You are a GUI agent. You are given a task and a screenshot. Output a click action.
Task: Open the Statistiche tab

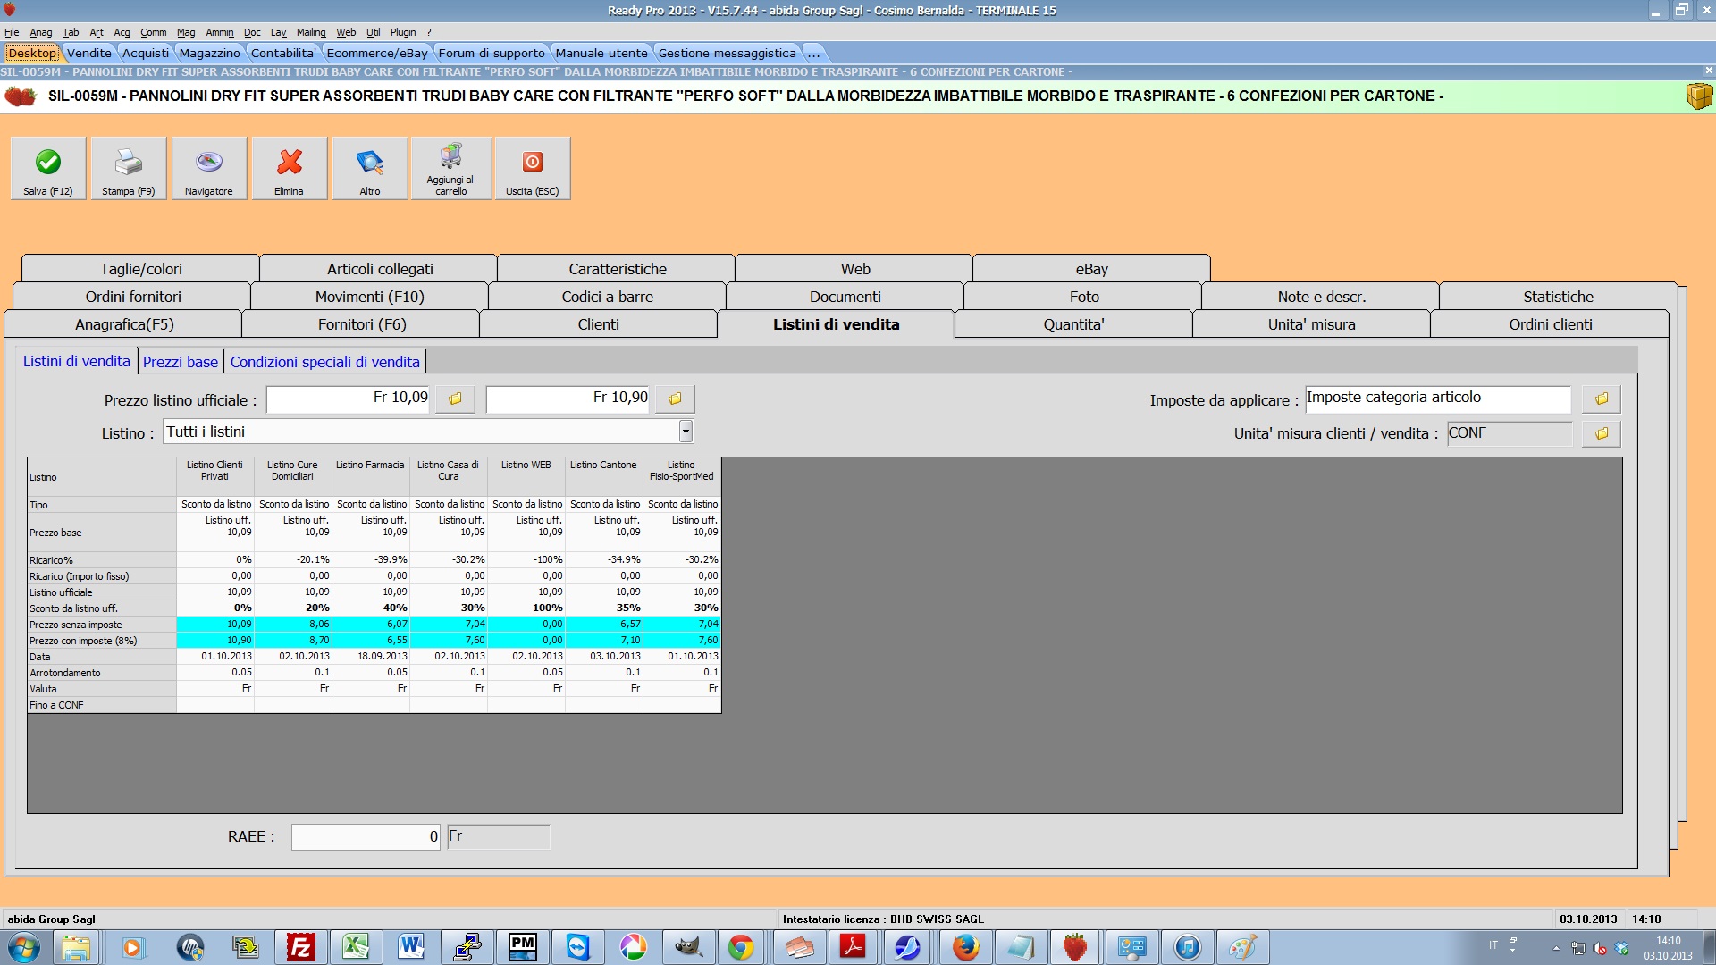tap(1558, 297)
